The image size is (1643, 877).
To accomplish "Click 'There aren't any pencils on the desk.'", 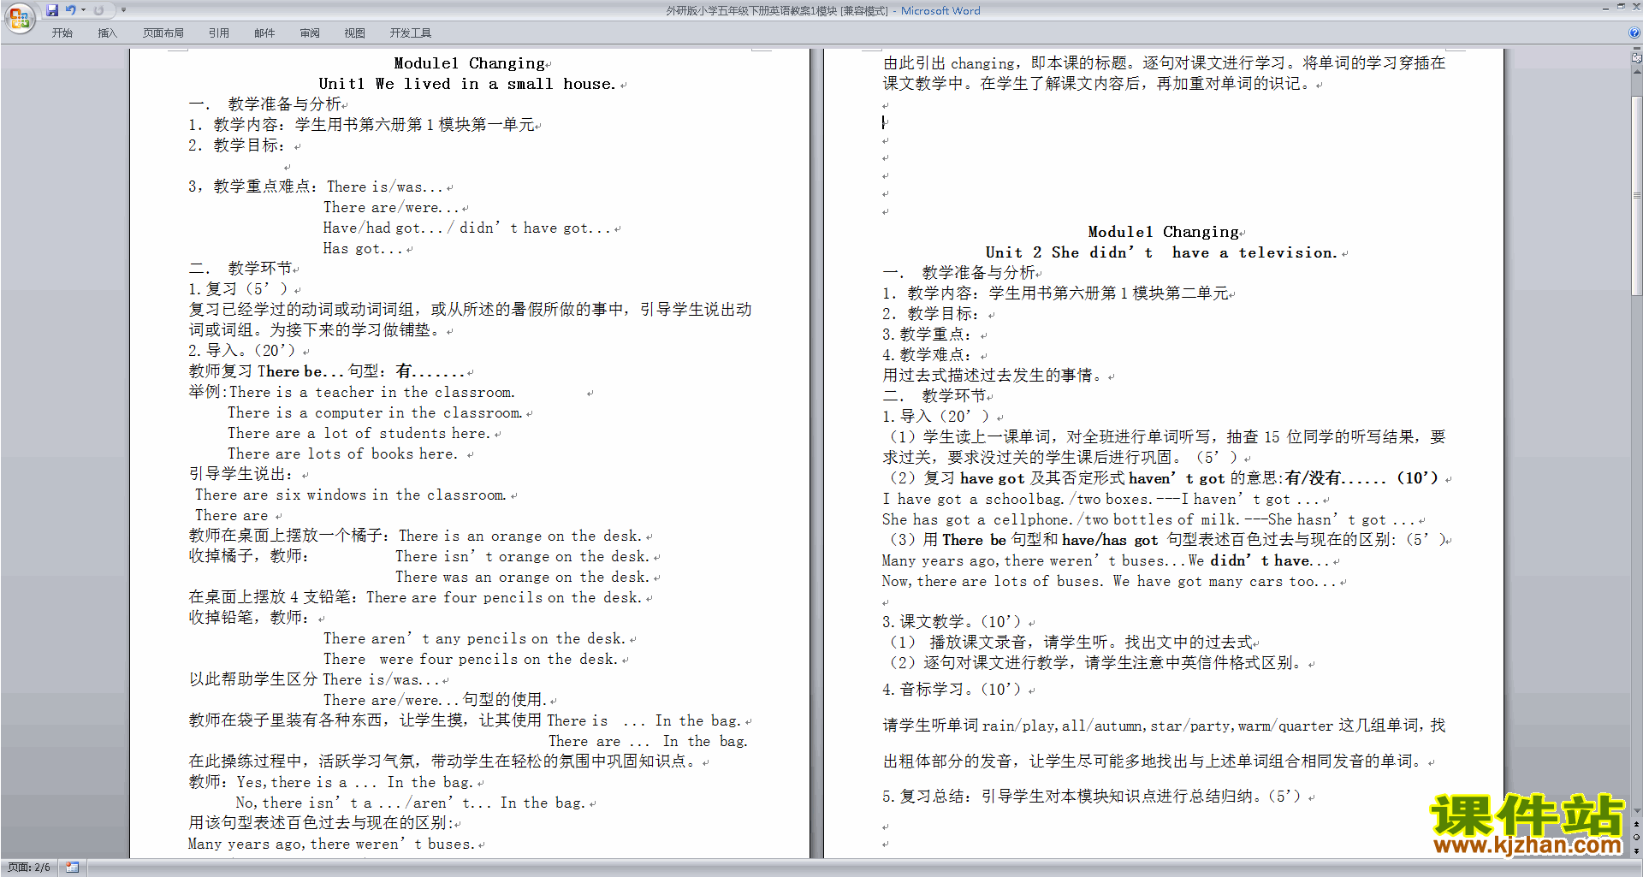I will pyautogui.click(x=475, y=638).
